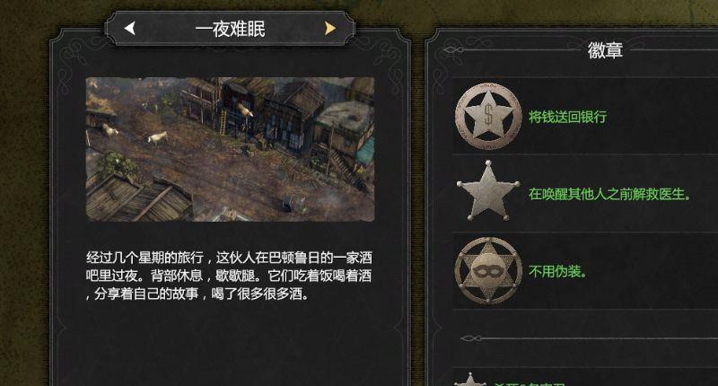Click the 不用伪装 badge objective
This screenshot has height=386, width=718.
(x=557, y=271)
